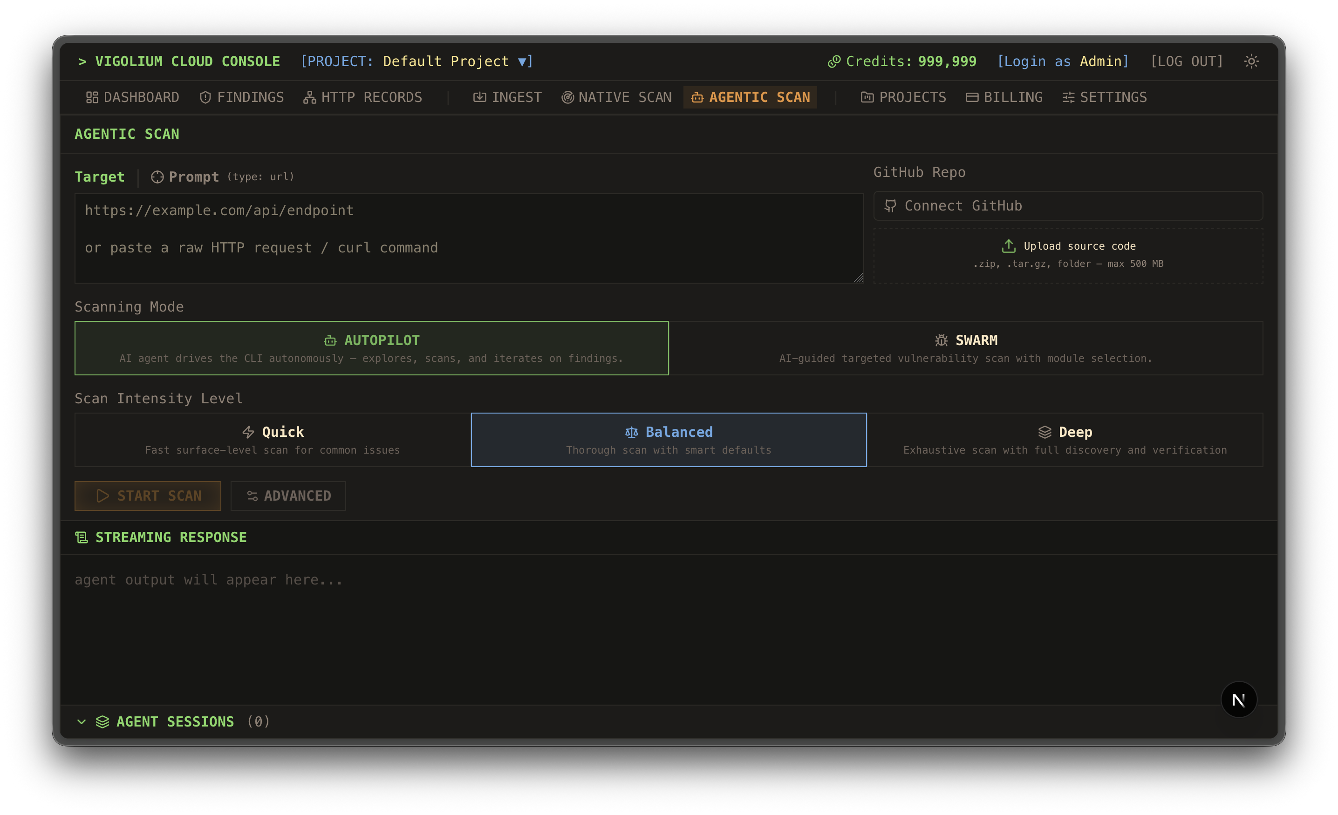This screenshot has height=815, width=1338.
Task: Click the Streaming Response scroll icon
Action: click(x=82, y=537)
